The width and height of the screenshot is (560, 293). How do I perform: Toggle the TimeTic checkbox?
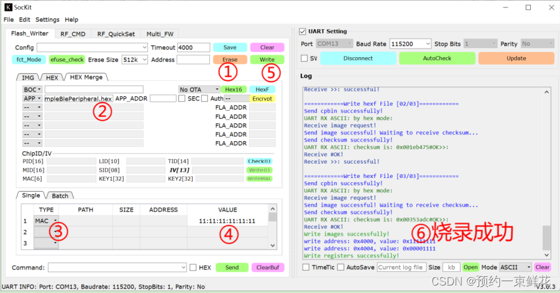coord(306,267)
